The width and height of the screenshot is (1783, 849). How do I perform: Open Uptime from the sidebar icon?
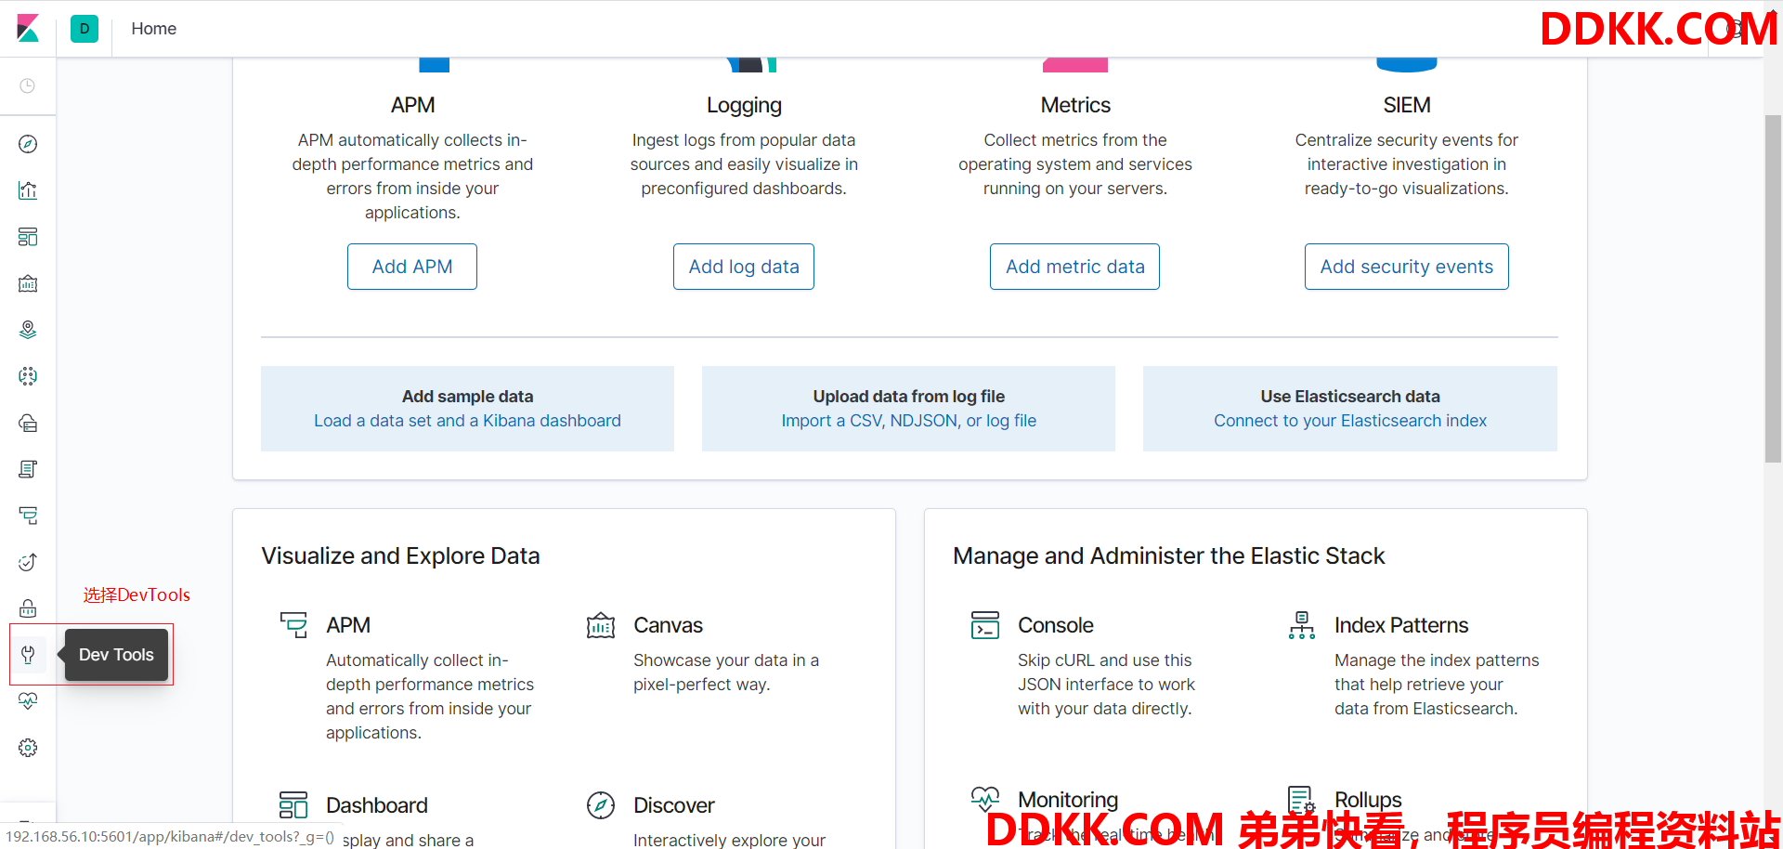coord(28,562)
